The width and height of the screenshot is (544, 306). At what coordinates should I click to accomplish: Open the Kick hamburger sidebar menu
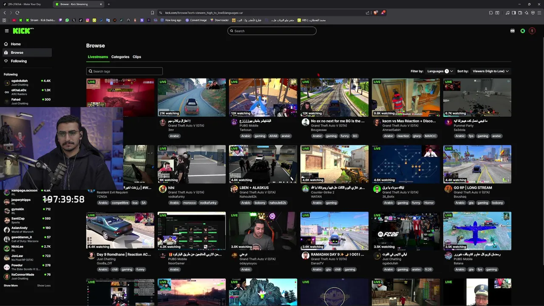coord(6,31)
